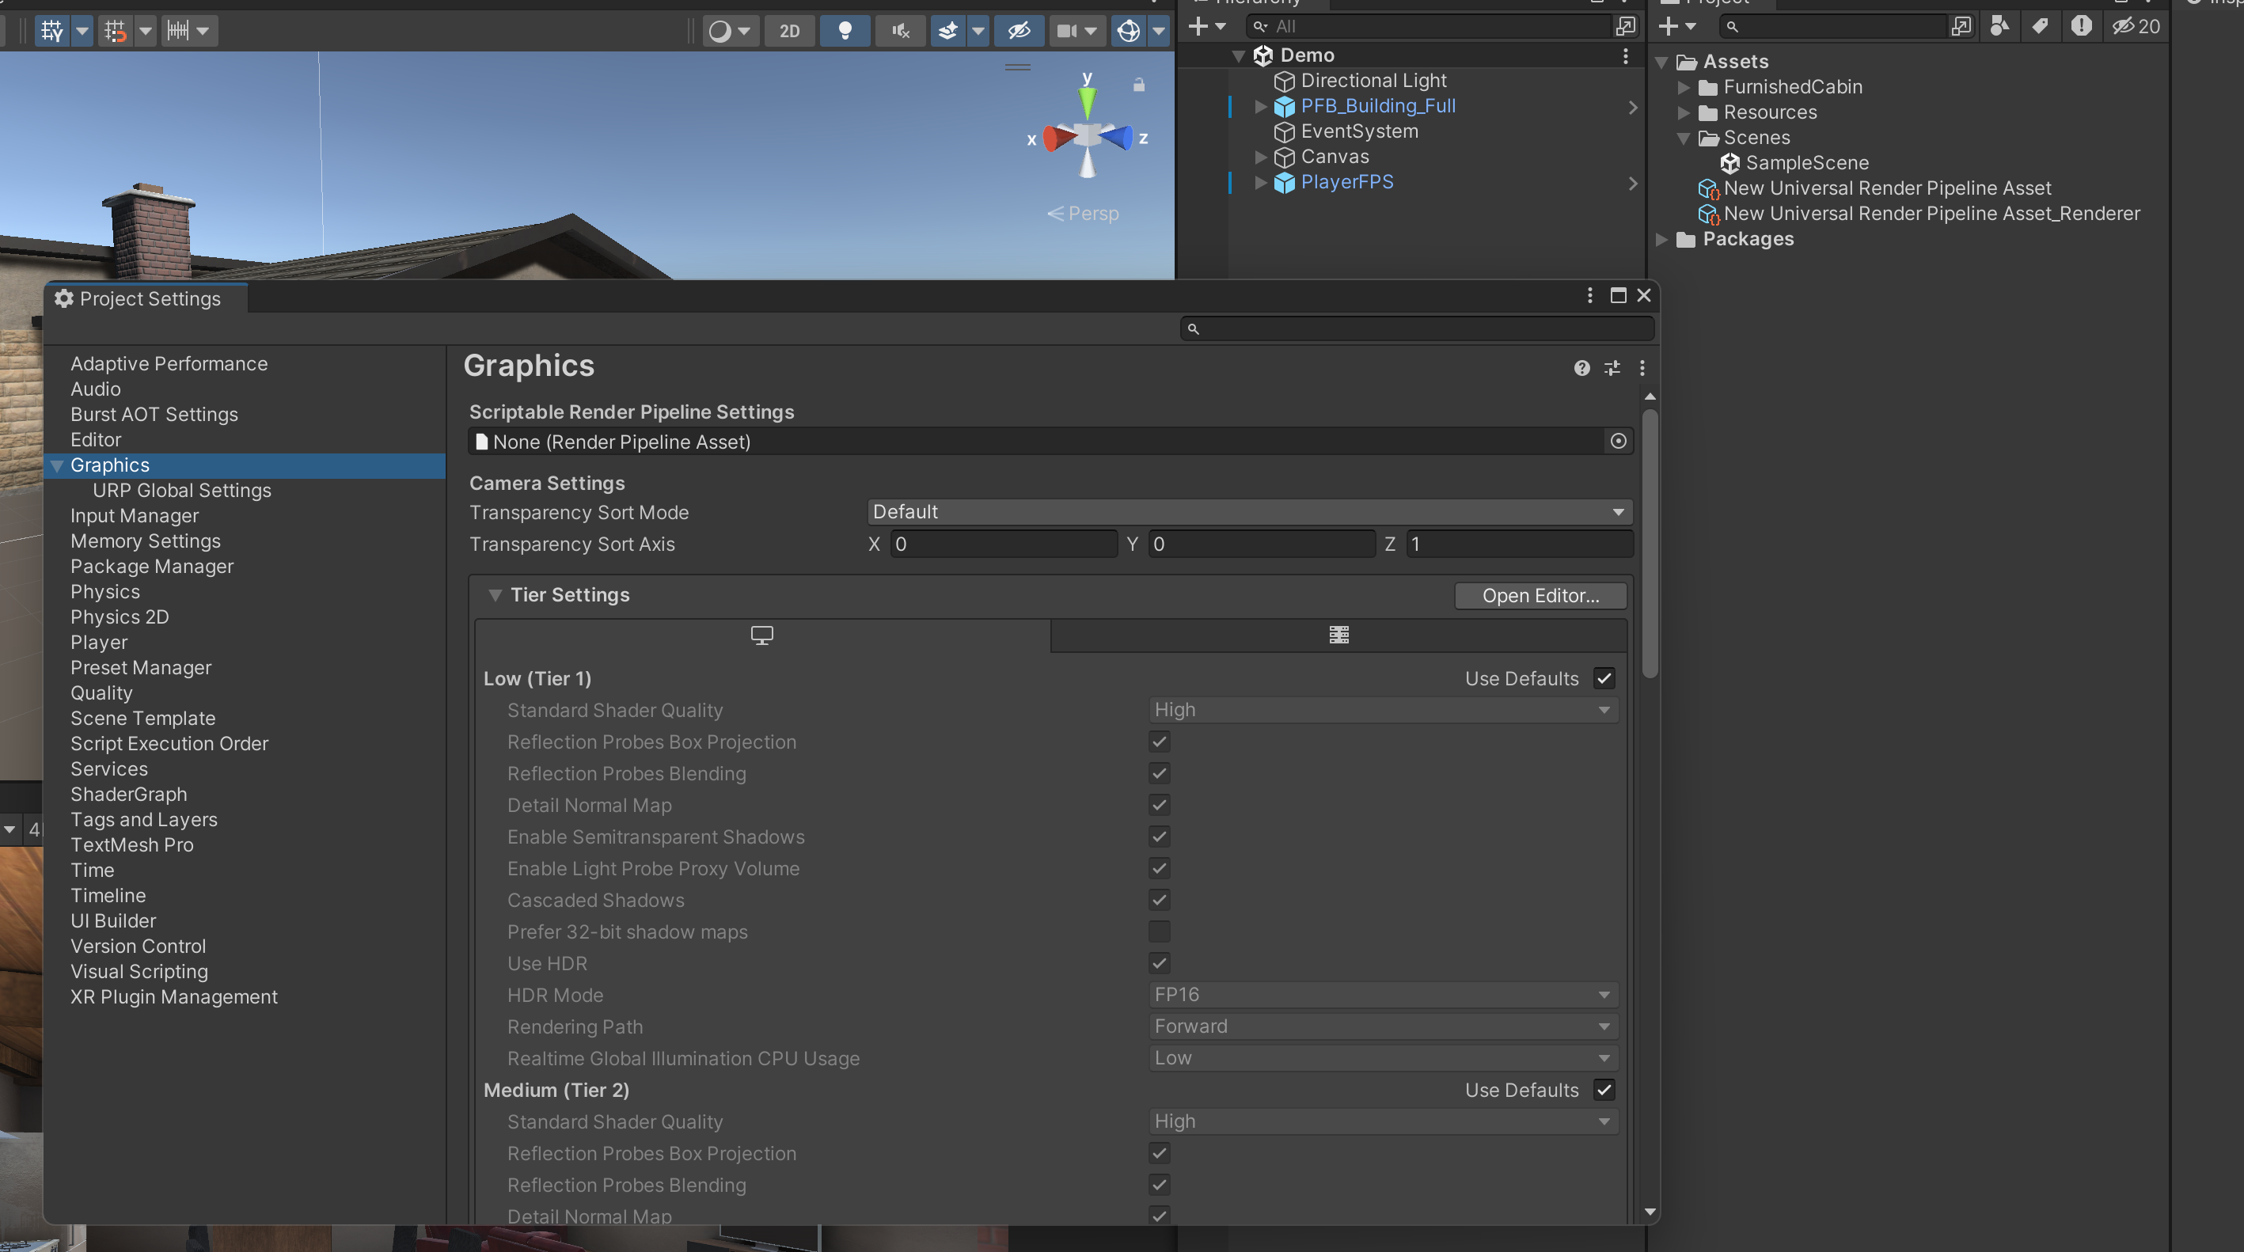Expand PFB_Building_Full in Hierarchy
This screenshot has height=1252, width=2244.
[1260, 106]
